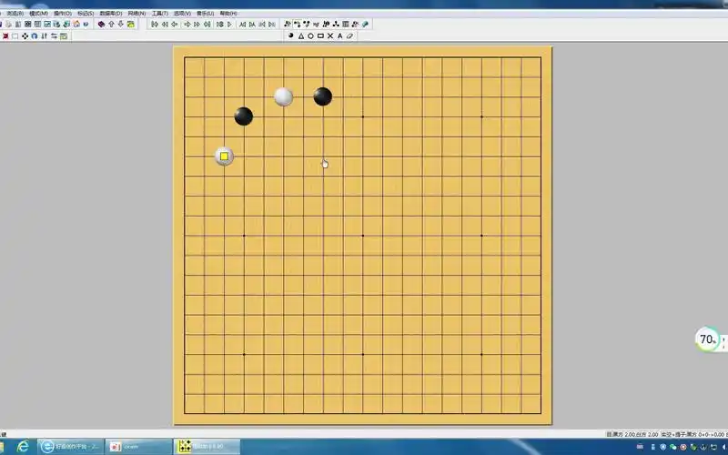This screenshot has height=455, width=728.
Task: Switch to the Go board app taskbar button
Action: click(x=207, y=447)
